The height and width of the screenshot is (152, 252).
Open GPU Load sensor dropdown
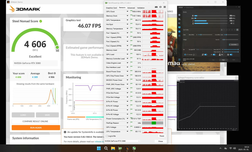tap(128, 54)
